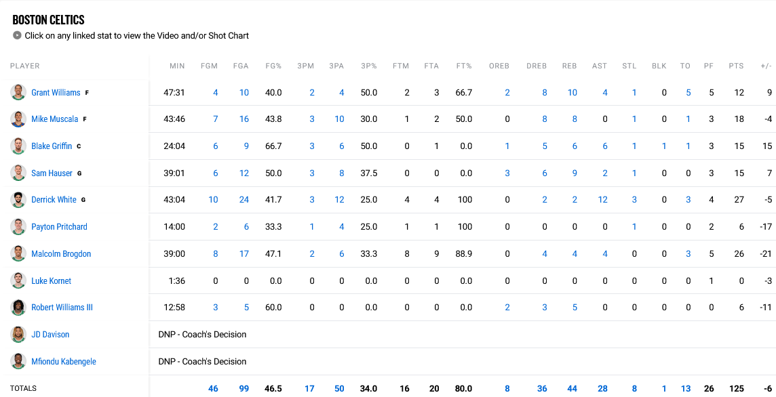Open Sam Hauser's player page
Screen dimensions: 776x397
[51, 173]
